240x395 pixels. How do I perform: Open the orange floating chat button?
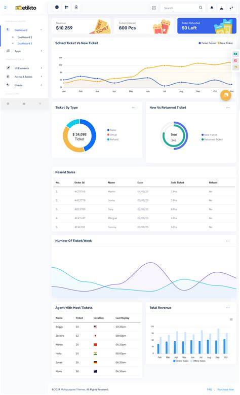pos(226,95)
